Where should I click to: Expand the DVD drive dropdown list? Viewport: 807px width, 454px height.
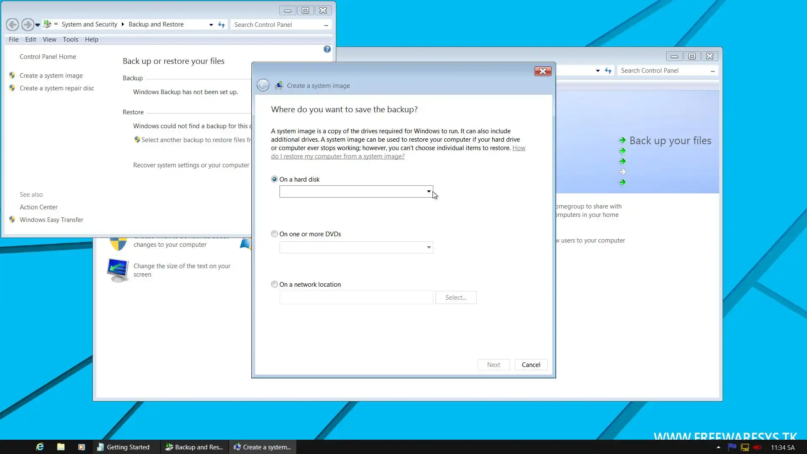coord(428,247)
